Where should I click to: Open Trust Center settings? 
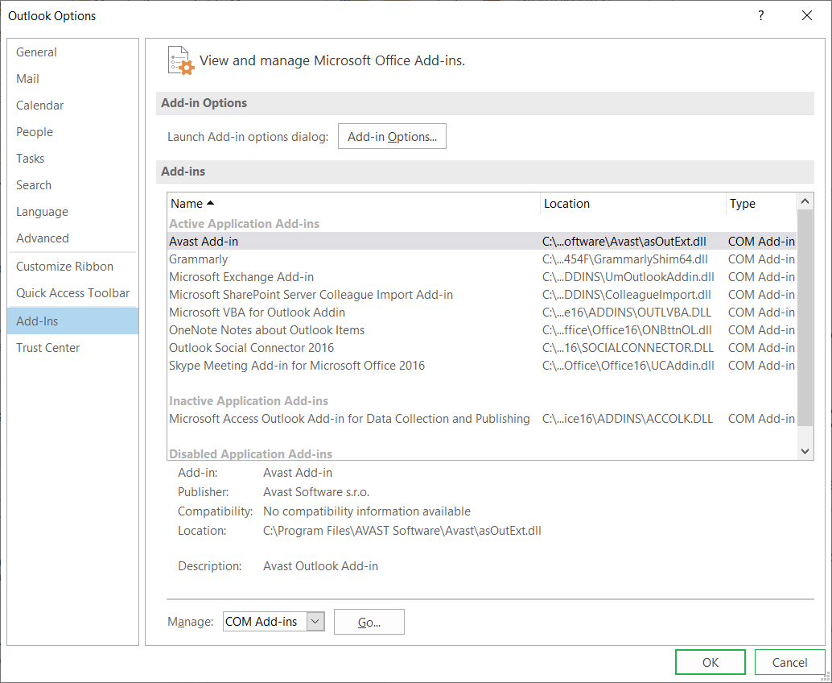pos(73,347)
